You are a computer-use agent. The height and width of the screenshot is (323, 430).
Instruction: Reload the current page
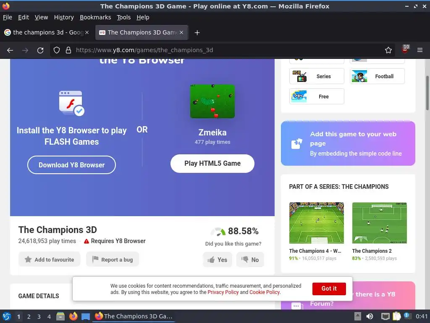(x=40, y=50)
